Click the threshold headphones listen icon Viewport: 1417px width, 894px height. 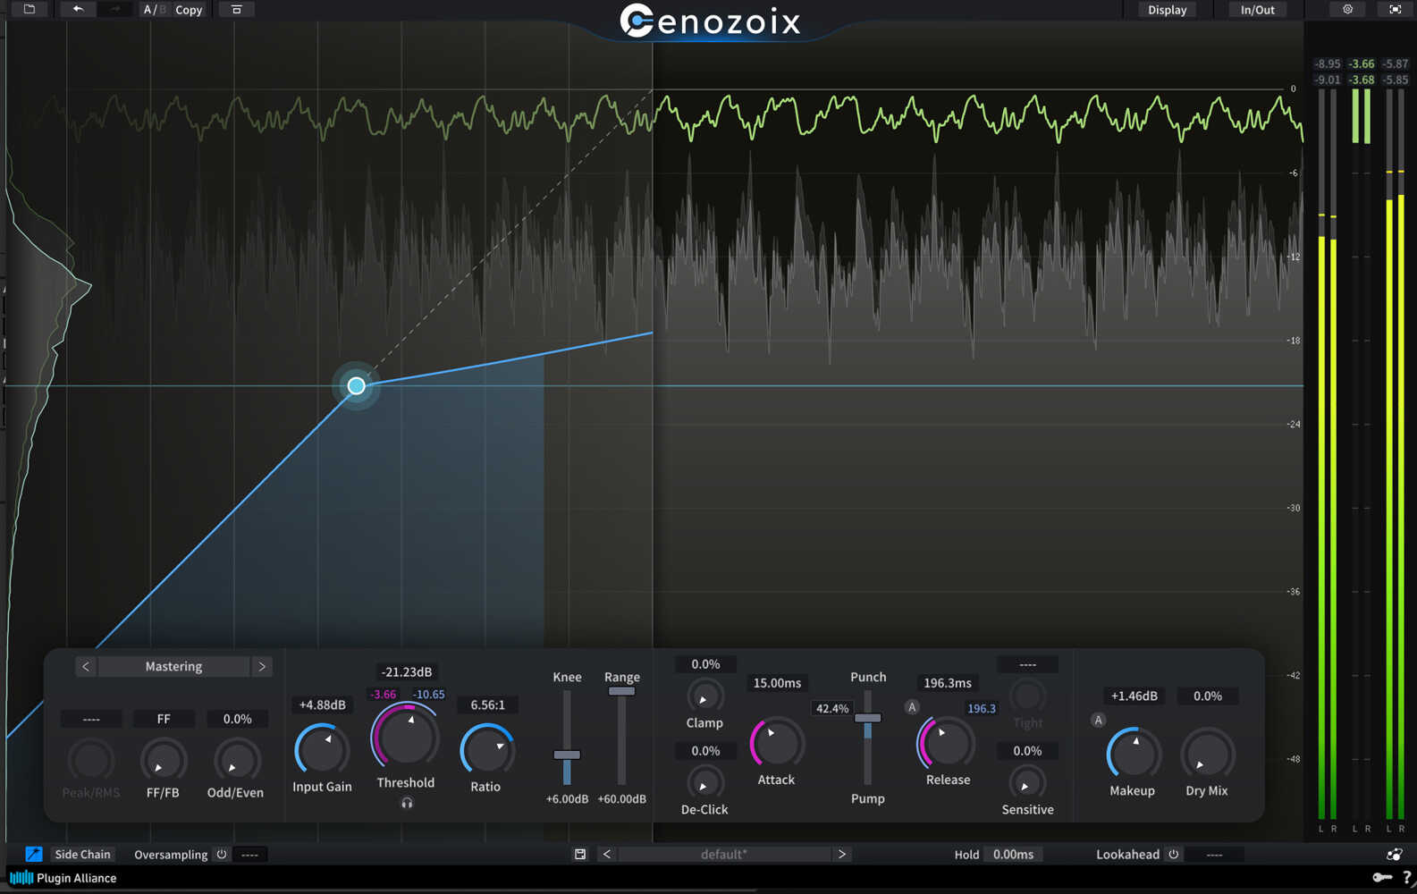click(407, 804)
